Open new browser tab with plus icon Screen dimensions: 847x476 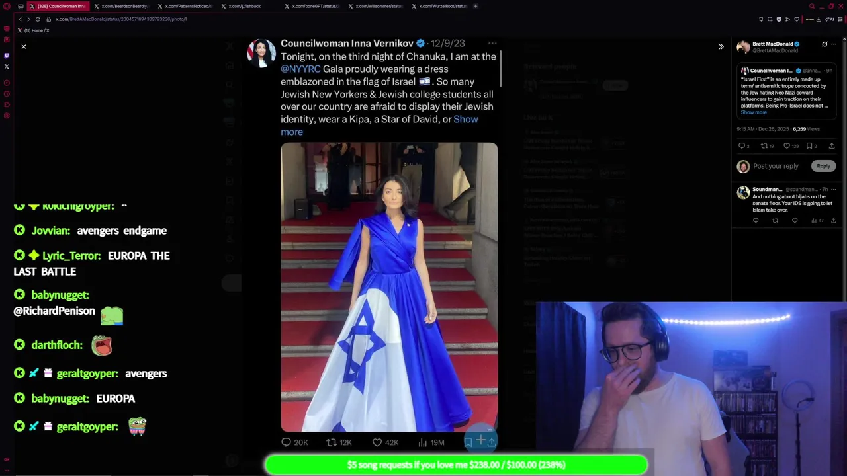click(x=475, y=6)
